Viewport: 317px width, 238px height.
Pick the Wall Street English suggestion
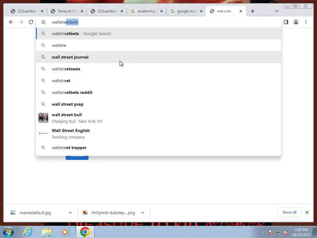coord(158,134)
